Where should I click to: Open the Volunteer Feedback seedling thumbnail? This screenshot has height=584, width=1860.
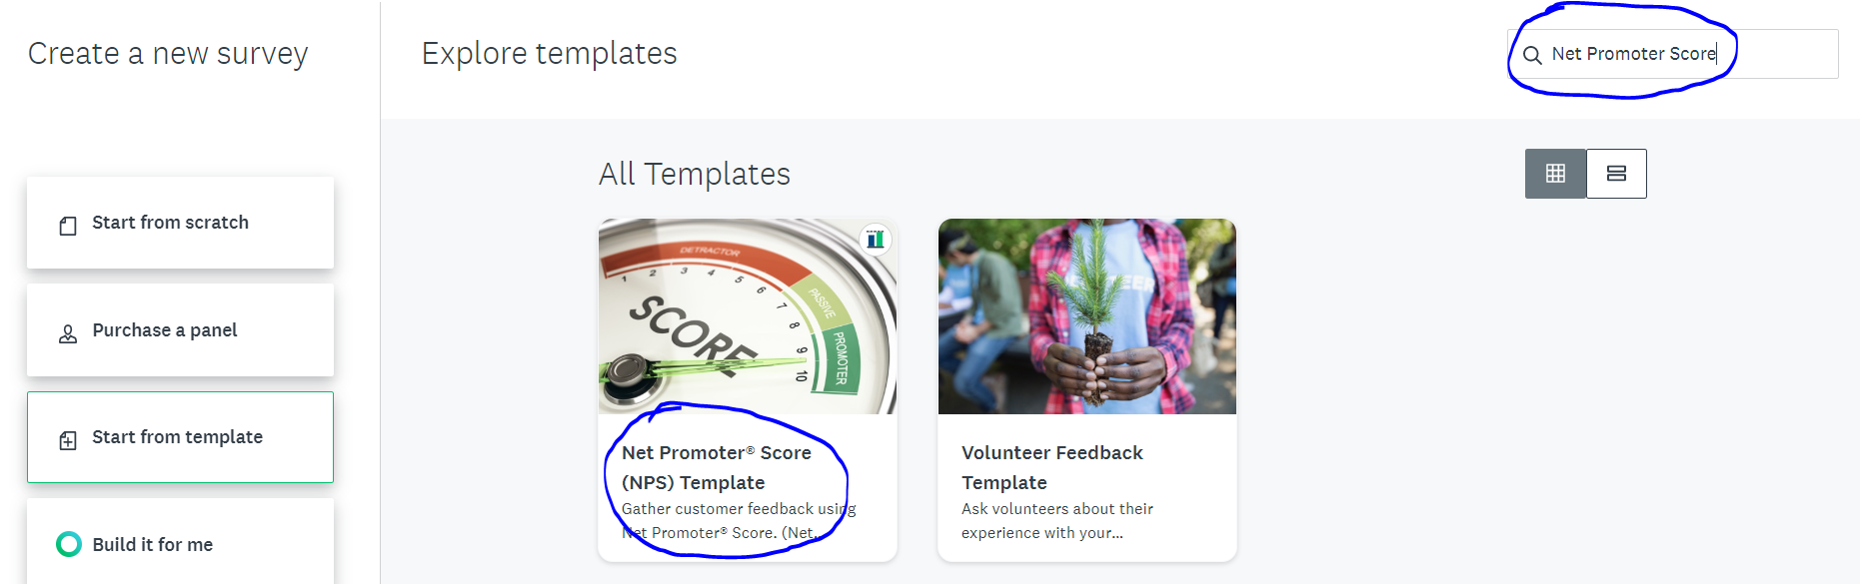1086,316
